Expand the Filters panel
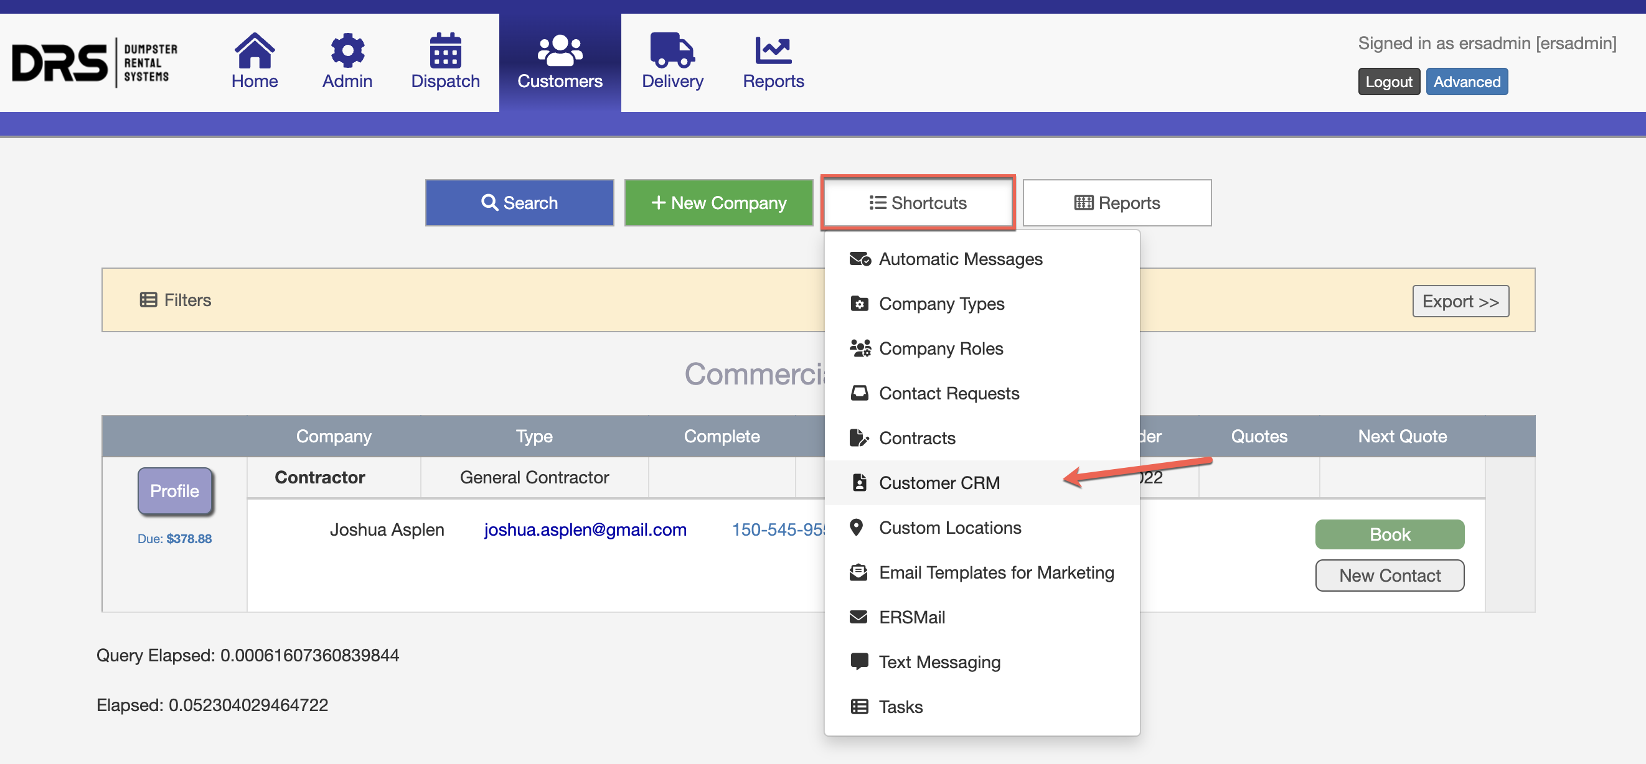The image size is (1646, 764). point(176,300)
